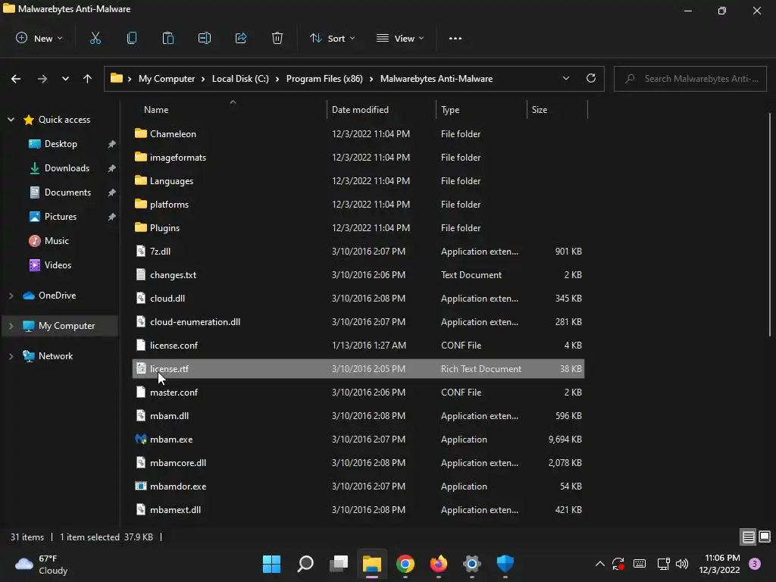Open Task View on taskbar

tap(339, 564)
